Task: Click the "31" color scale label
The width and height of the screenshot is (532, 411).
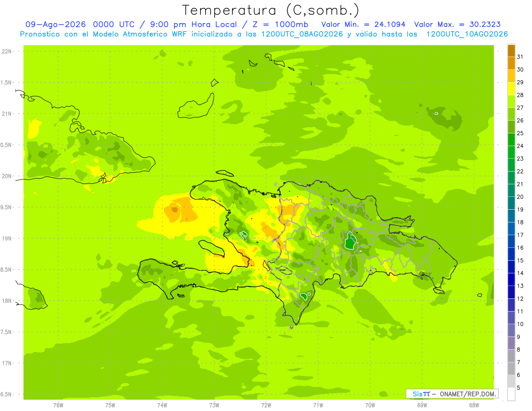Action: coord(520,57)
